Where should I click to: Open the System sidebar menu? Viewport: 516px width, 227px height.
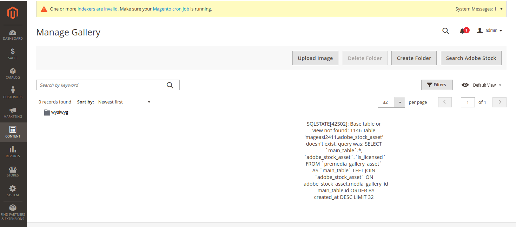point(13,191)
